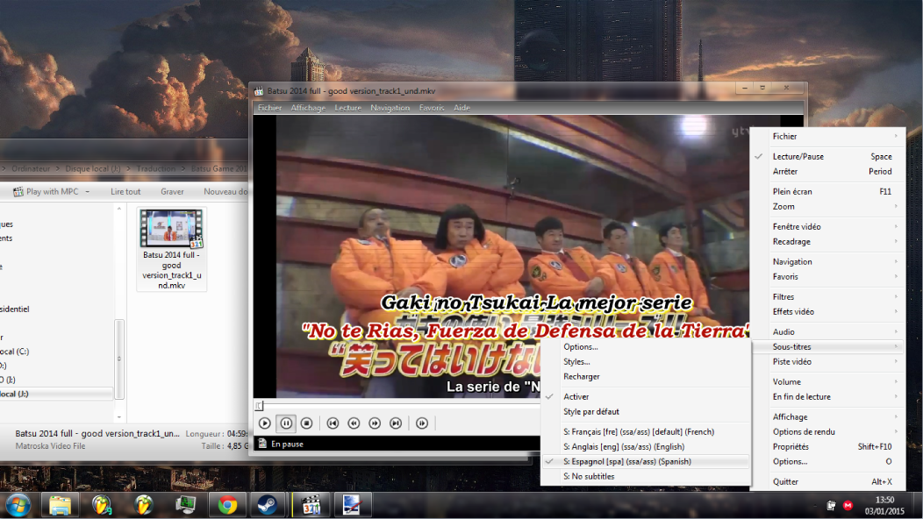Expand the Piste vidéo submenu

(829, 361)
